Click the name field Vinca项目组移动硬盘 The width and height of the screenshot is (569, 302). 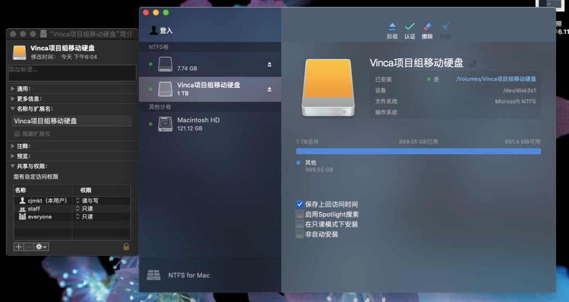(72, 121)
